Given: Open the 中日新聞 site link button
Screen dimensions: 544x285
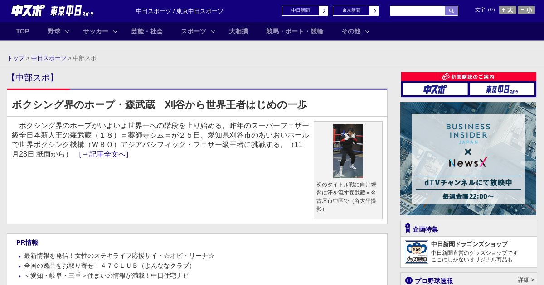Looking at the screenshot, I should 305,11.
